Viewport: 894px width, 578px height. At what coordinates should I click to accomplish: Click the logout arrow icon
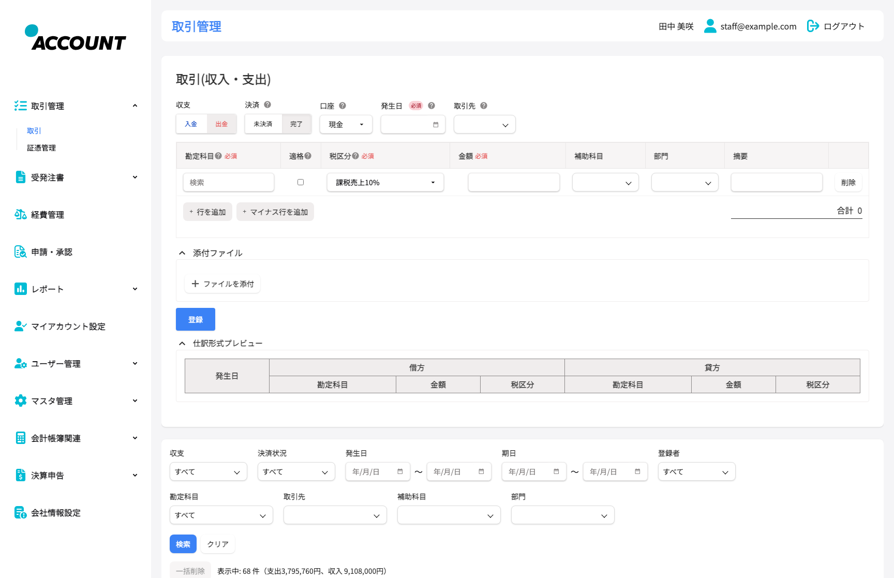[813, 26]
